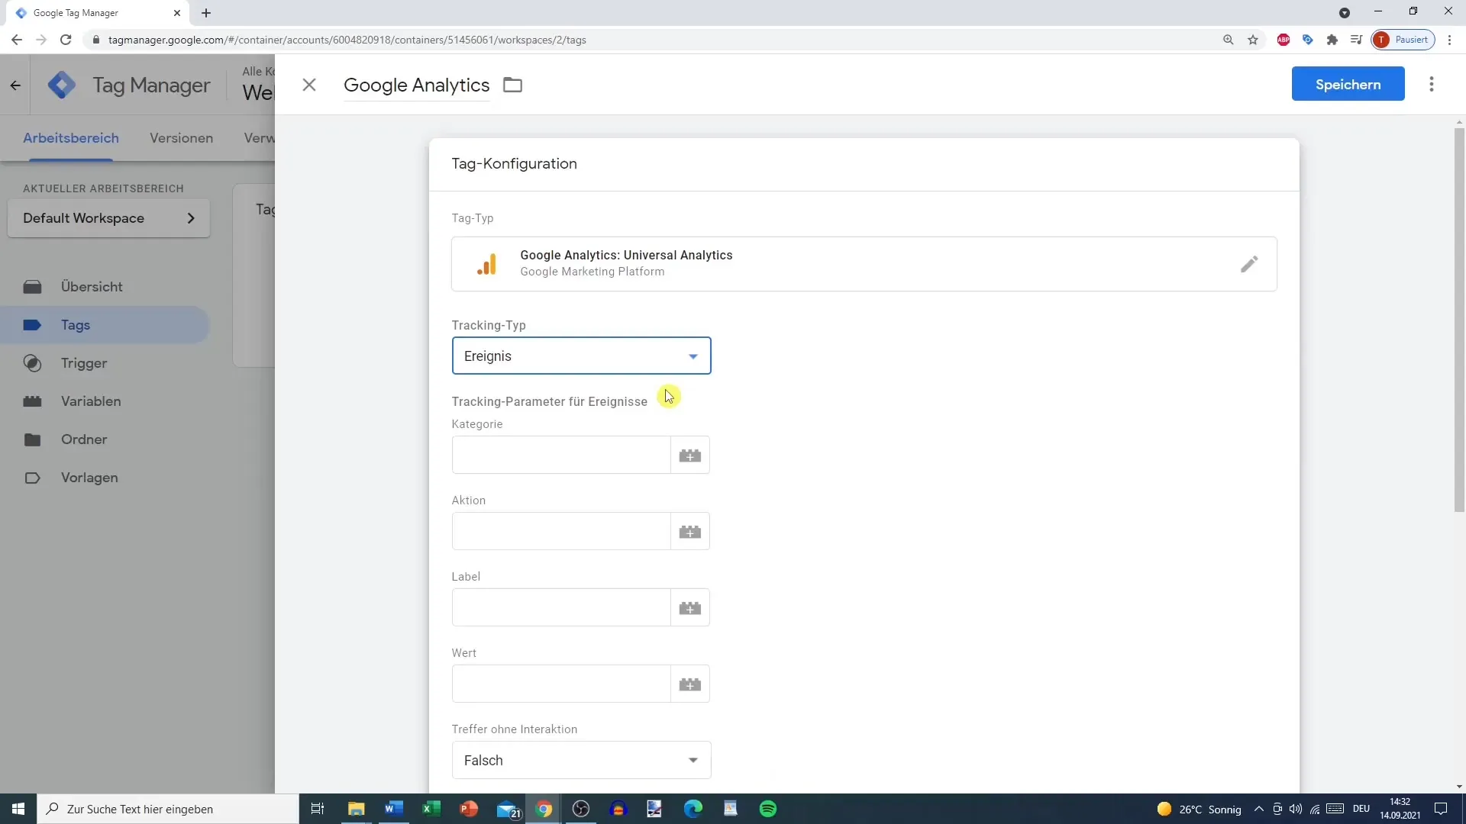Bookmark this page with star icon
This screenshot has width=1466, height=824.
(x=1253, y=40)
